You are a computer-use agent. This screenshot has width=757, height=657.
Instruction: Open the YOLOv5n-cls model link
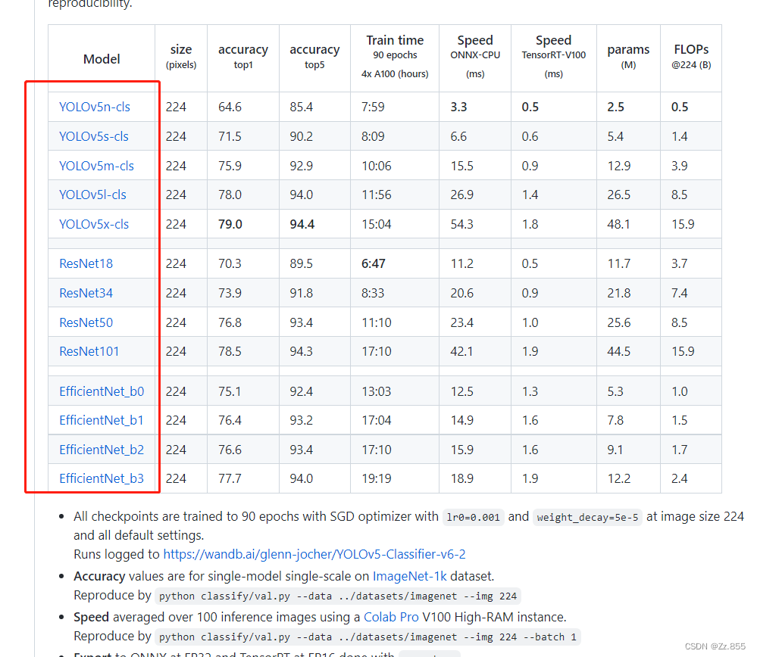(95, 107)
